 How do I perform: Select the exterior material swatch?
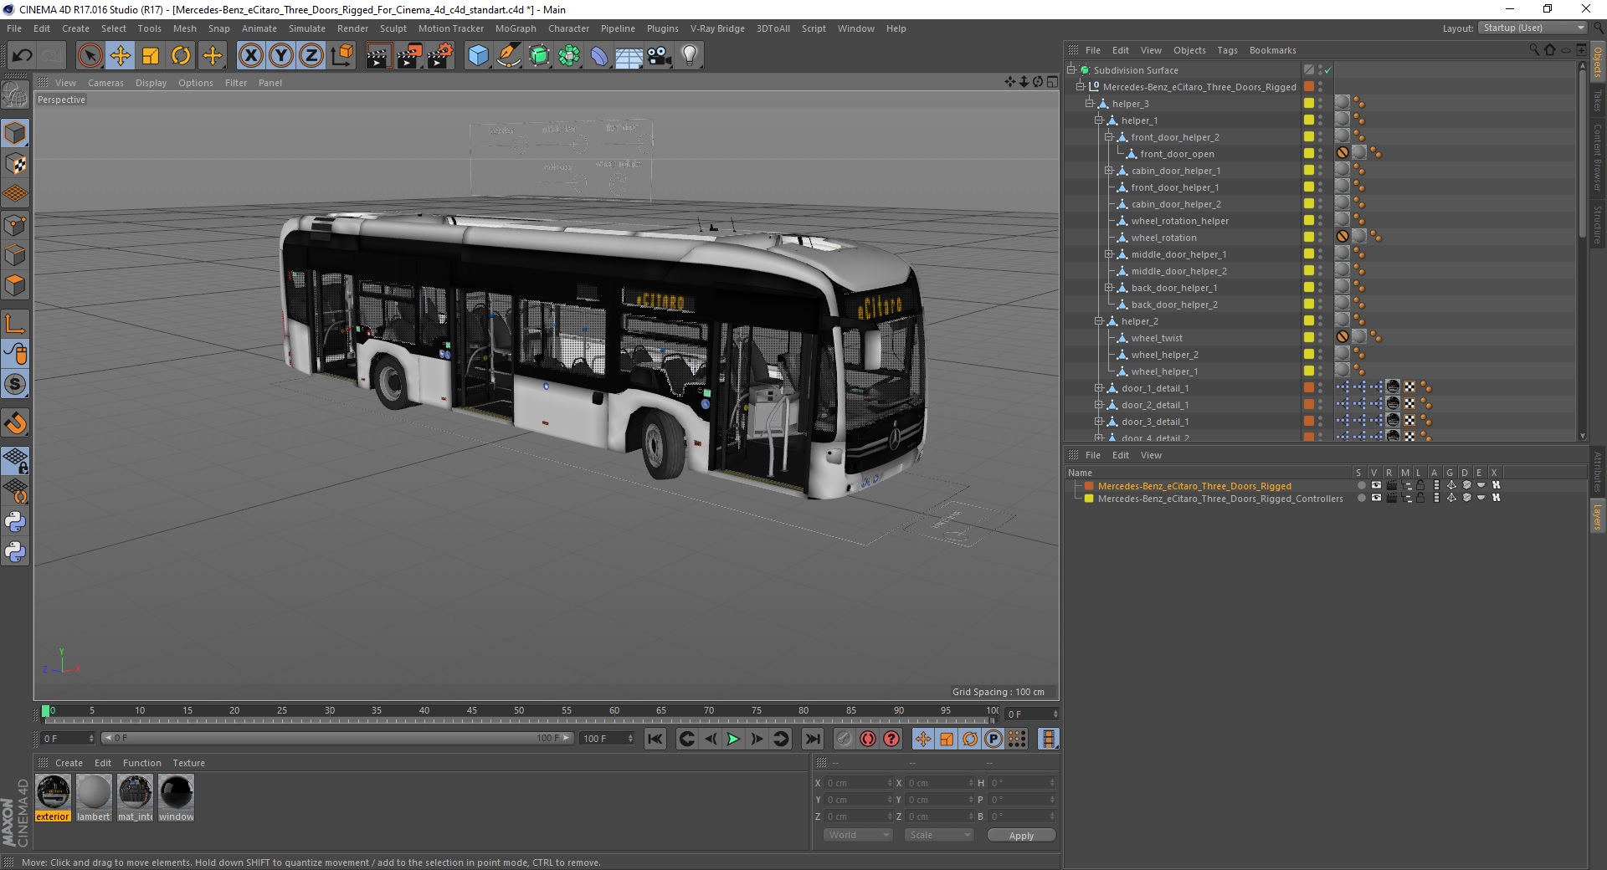tap(54, 798)
